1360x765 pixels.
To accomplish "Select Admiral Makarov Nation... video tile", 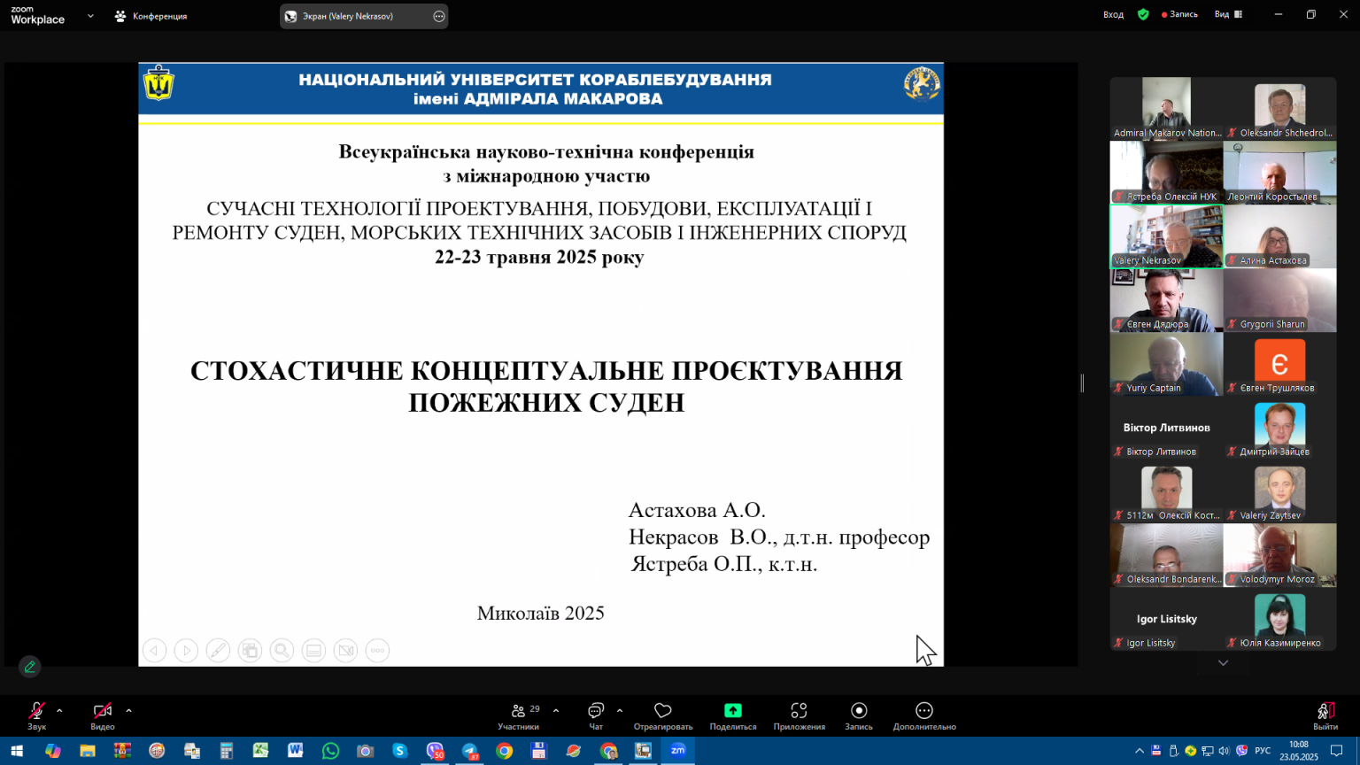I will click(1166, 108).
